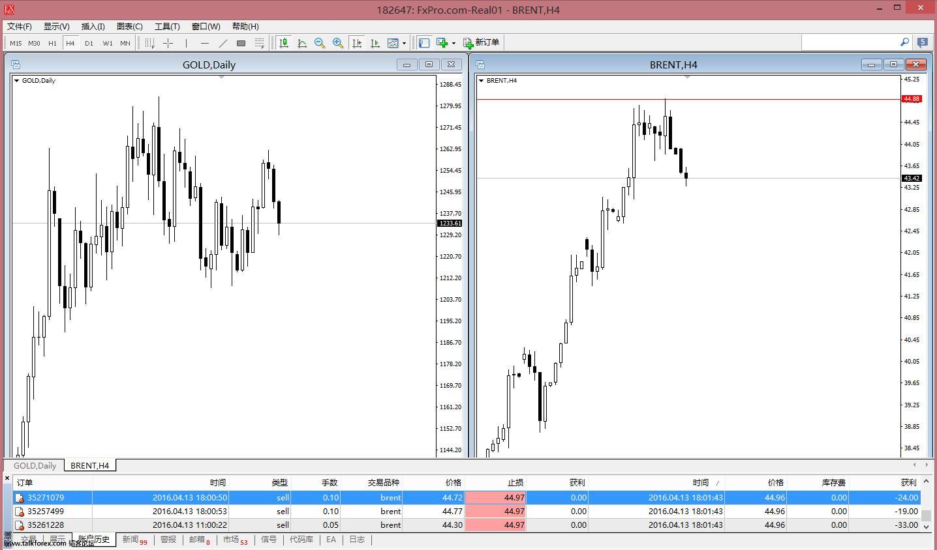Select the rectangle shape tool

(x=241, y=43)
